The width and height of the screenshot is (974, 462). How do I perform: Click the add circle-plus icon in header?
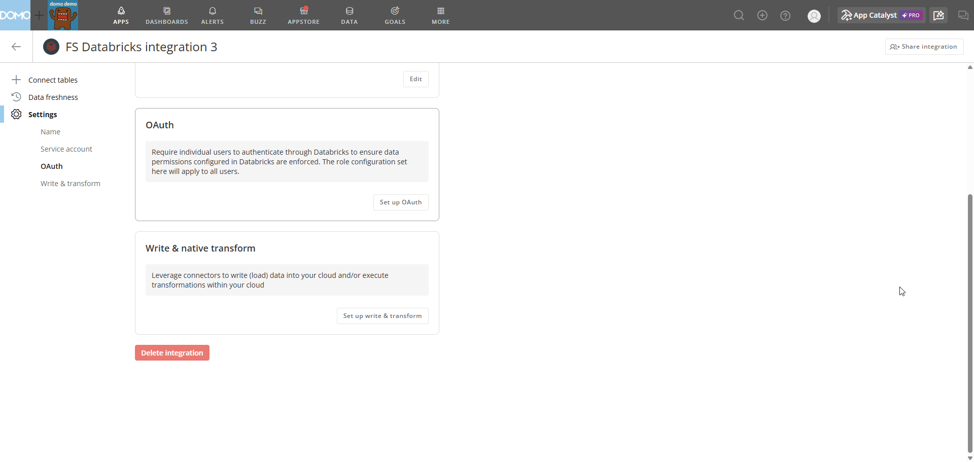[x=762, y=16]
